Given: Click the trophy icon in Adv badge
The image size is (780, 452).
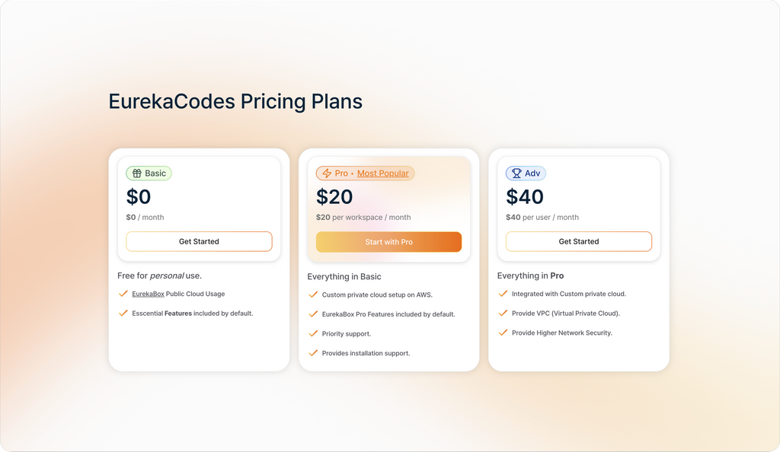Looking at the screenshot, I should (x=516, y=173).
